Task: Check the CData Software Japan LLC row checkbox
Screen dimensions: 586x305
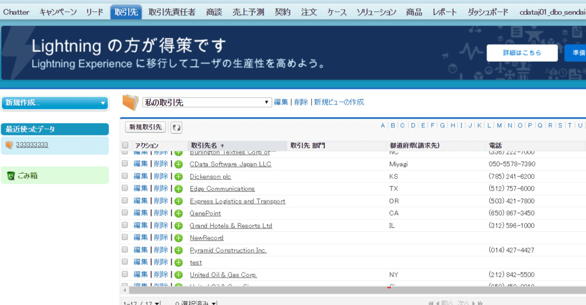Action: (125, 164)
